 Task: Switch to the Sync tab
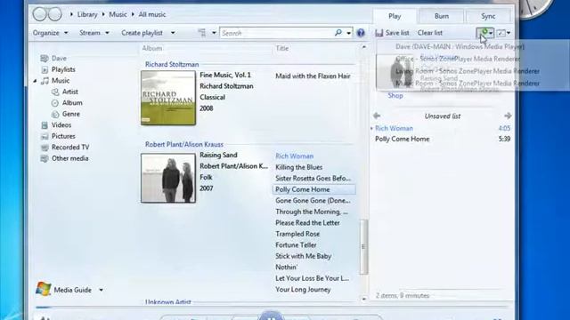pyautogui.click(x=488, y=16)
